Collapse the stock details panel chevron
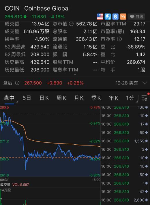The image size is (150, 205). pyautogui.click(x=75, y=75)
